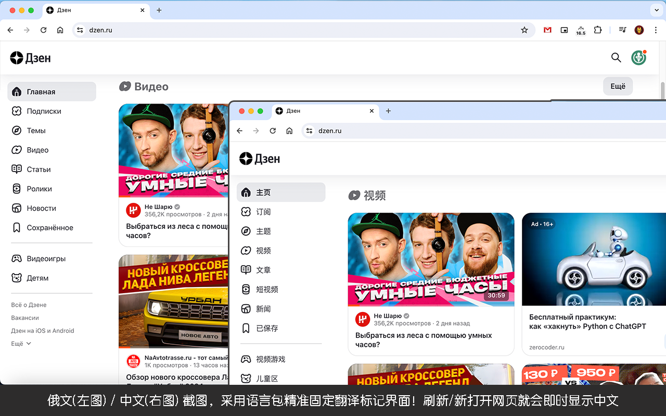Click the user profile avatar in the Dzen header
666x416 pixels.
pyautogui.click(x=639, y=58)
